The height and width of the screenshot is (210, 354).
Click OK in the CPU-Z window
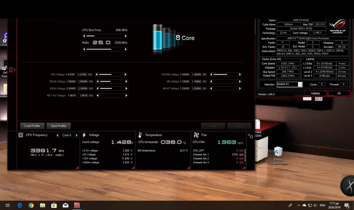[339, 93]
